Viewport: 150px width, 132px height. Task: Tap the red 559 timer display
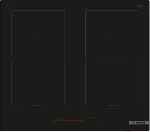point(93,118)
